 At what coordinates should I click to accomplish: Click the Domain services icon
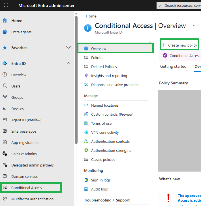(5, 176)
